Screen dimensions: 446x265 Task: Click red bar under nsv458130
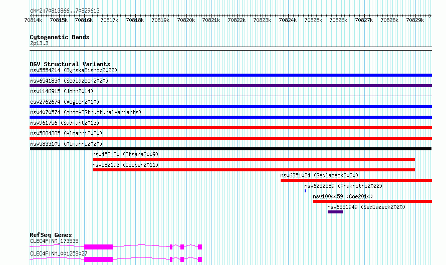coord(254,159)
